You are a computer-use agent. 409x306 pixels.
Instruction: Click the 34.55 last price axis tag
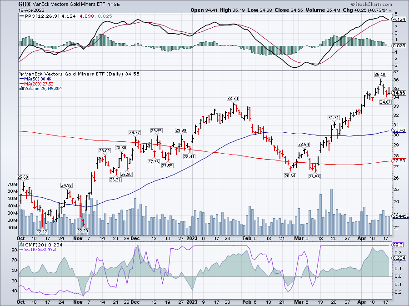[399, 93]
